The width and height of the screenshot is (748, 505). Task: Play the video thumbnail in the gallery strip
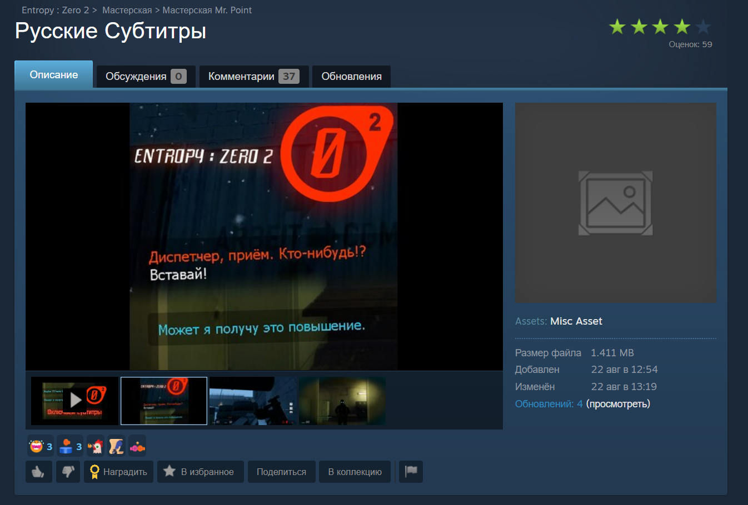[x=75, y=401]
